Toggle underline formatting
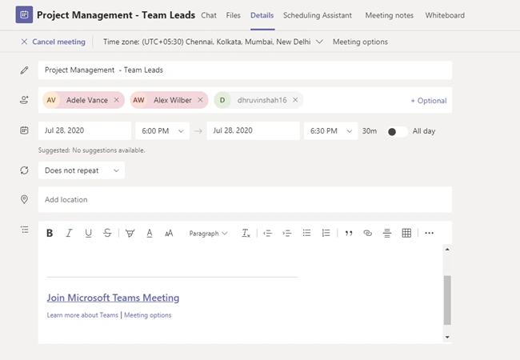Image resolution: width=520 pixels, height=360 pixels. [88, 233]
